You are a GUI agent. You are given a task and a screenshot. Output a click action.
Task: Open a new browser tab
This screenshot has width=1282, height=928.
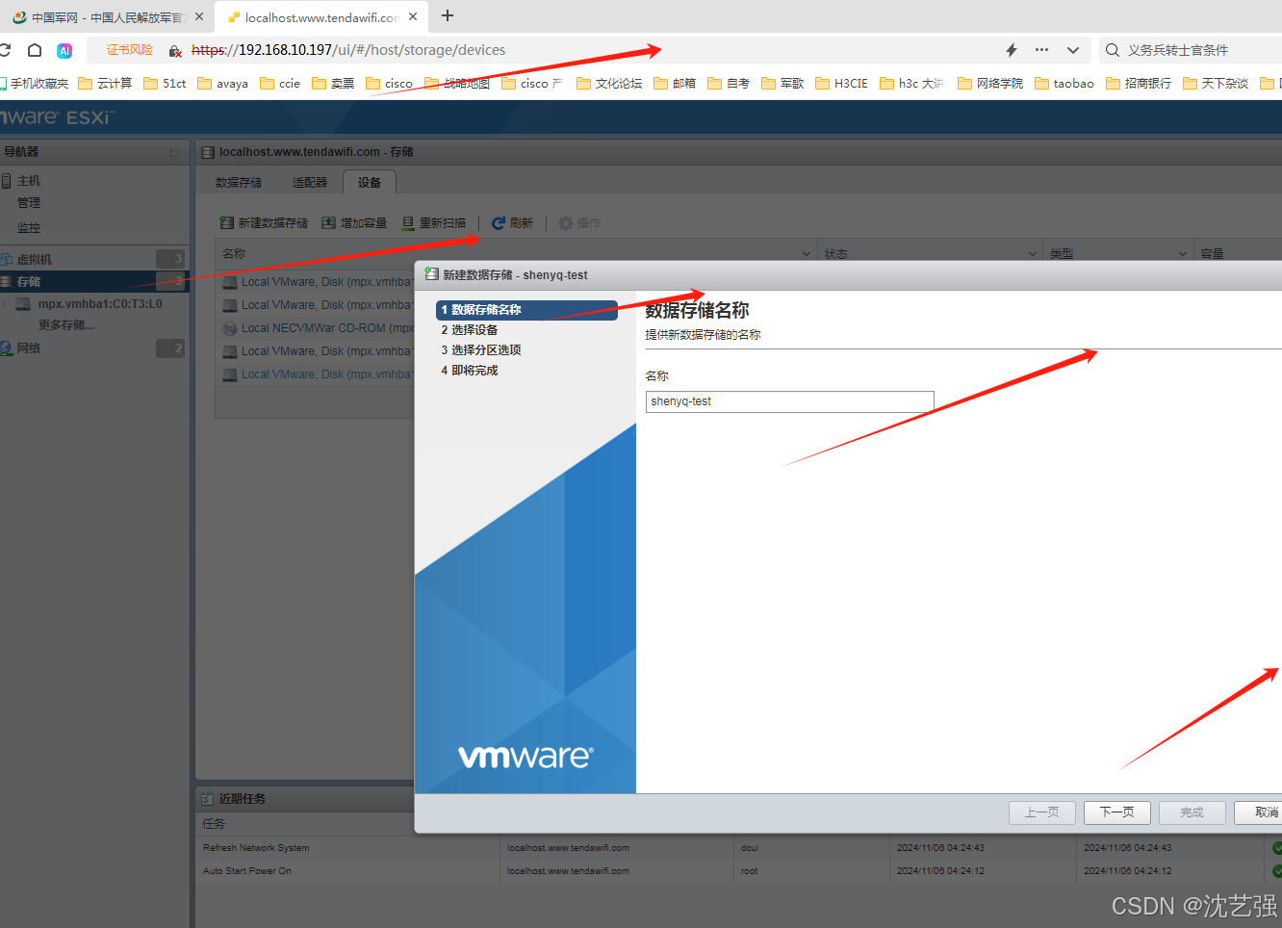448,16
